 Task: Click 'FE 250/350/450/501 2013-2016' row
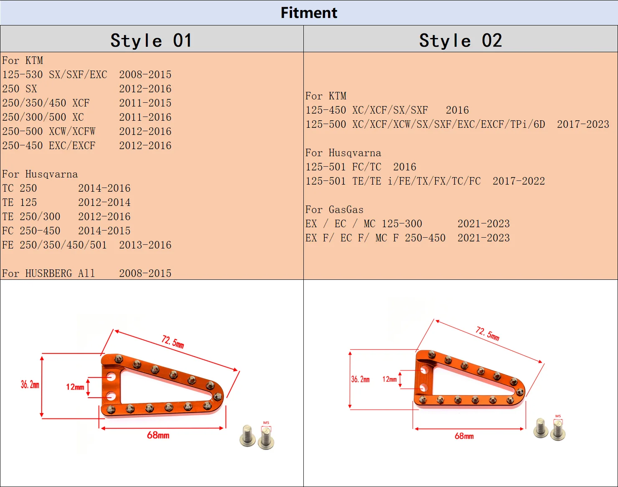point(87,245)
